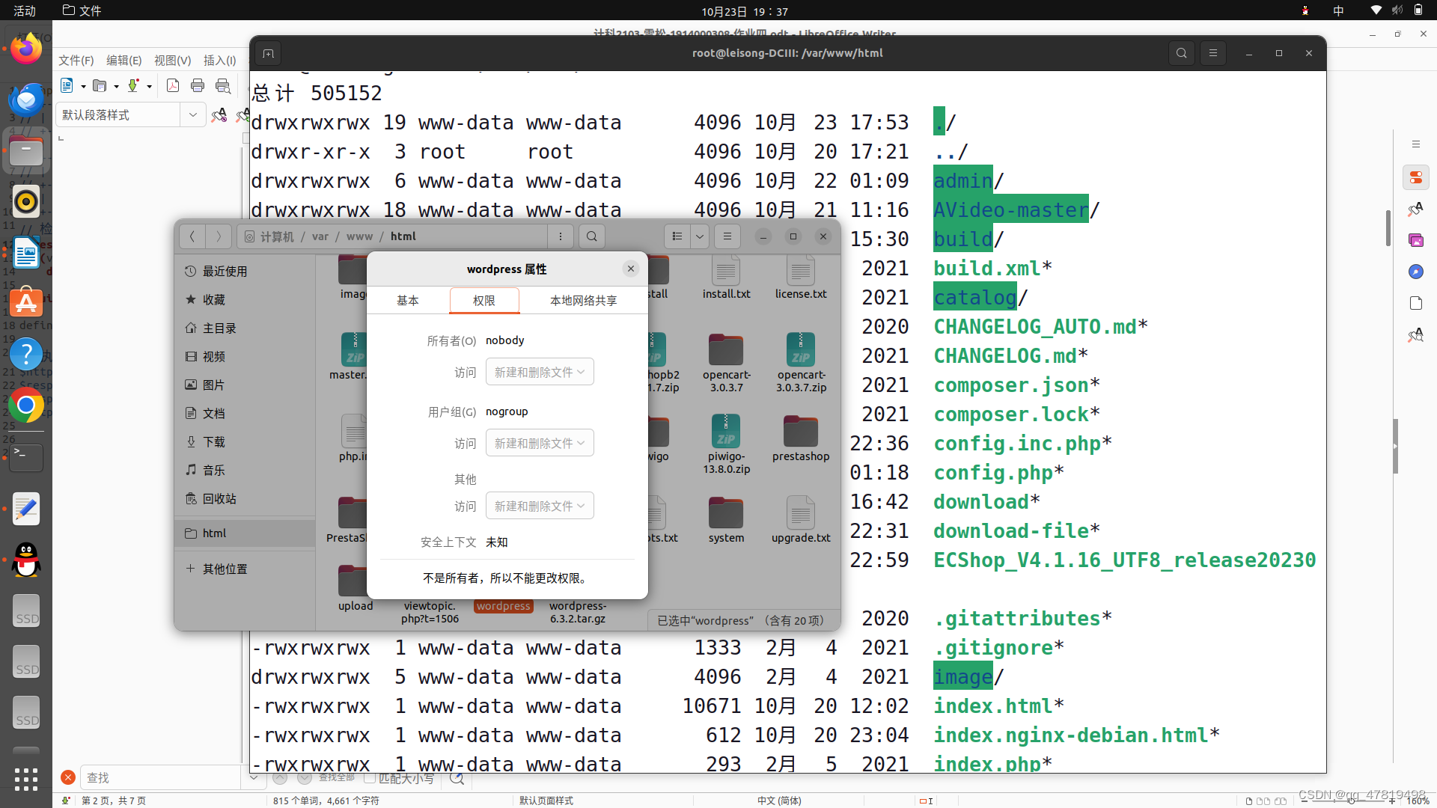Image resolution: width=1437 pixels, height=808 pixels.
Task: Switch to the 基本 tab
Action: (x=408, y=300)
